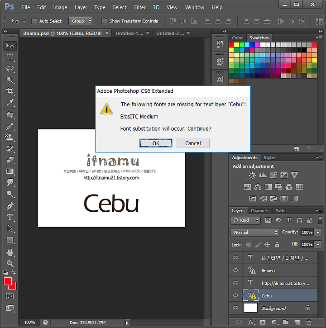The width and height of the screenshot is (326, 328).
Task: Hide the itnamu layer visibility eye
Action: [x=235, y=270]
